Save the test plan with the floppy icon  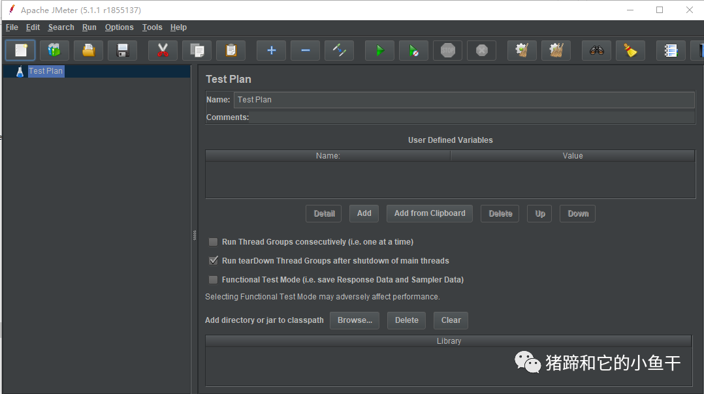123,50
